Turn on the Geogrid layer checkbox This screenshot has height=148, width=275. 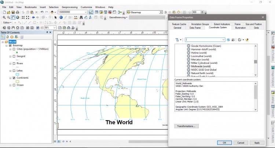pyautogui.click(x=14, y=56)
